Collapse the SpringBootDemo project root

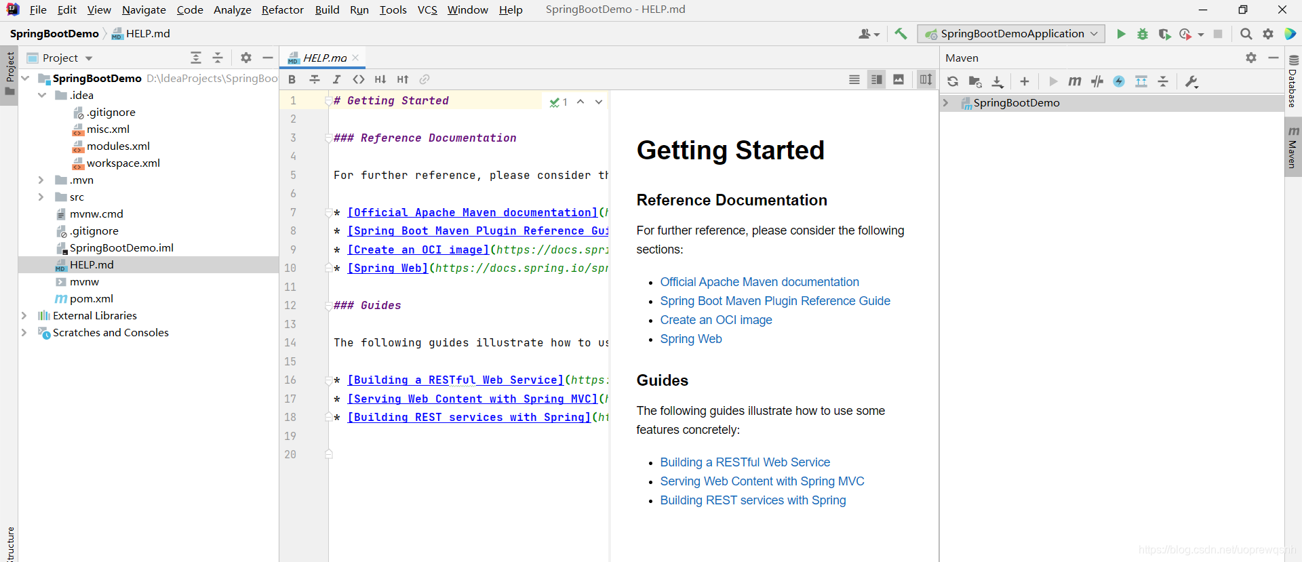point(25,78)
